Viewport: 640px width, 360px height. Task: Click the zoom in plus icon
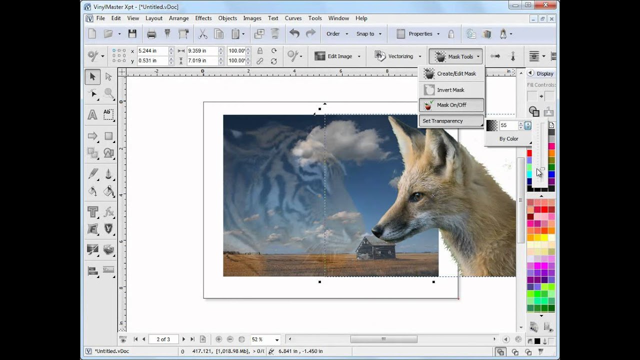[218, 339]
